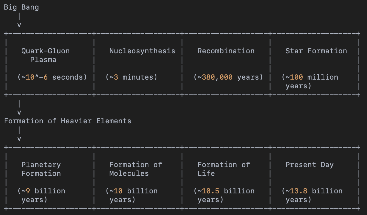Select the ~380,000 years timestamp

[228, 77]
